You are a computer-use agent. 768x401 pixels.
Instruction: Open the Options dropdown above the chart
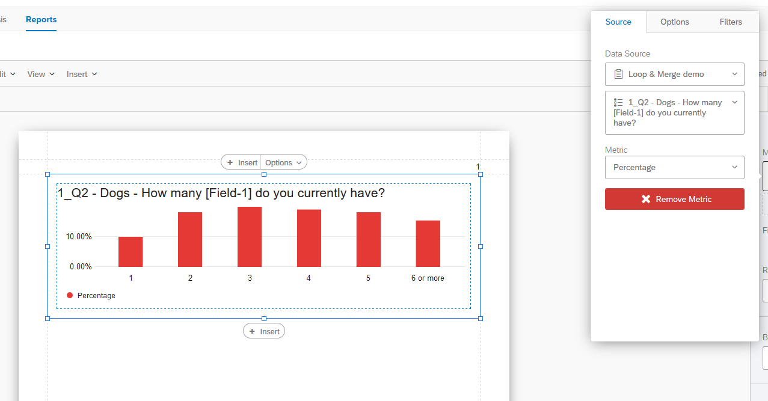tap(283, 162)
